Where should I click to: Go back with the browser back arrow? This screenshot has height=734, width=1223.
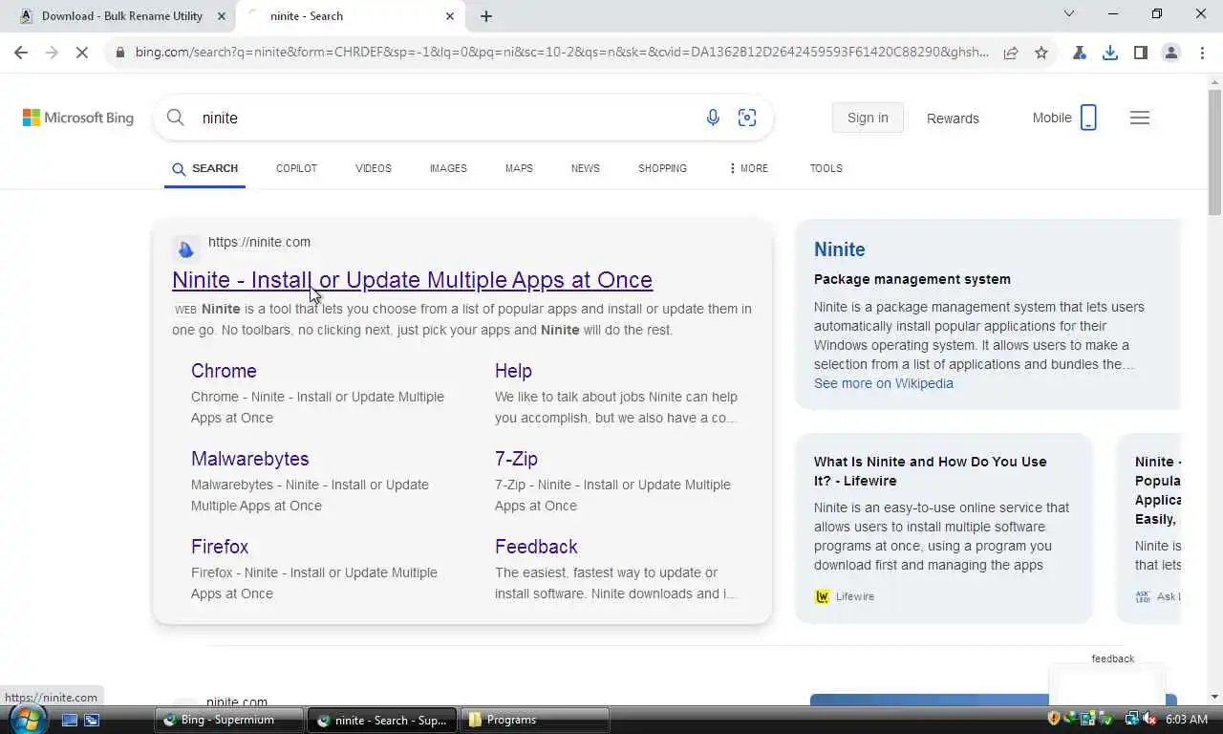(21, 53)
